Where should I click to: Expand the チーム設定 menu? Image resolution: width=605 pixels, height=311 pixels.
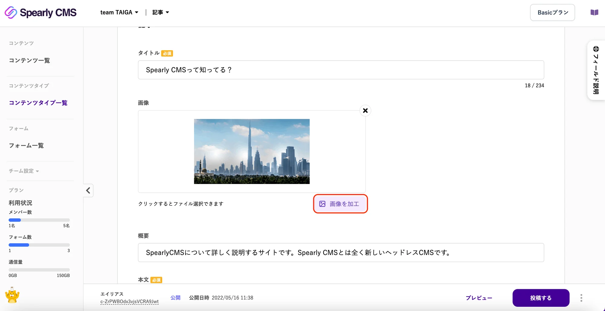point(24,171)
